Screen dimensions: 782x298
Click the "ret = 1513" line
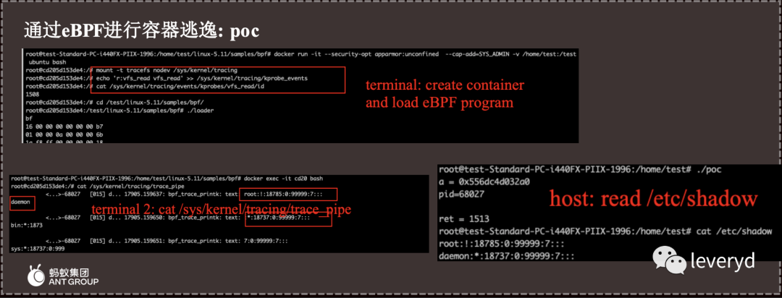[x=464, y=218]
